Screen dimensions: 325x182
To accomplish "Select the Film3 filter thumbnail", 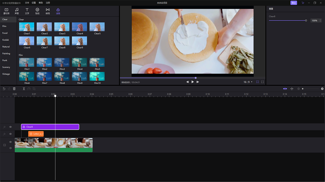I will 62,62.
